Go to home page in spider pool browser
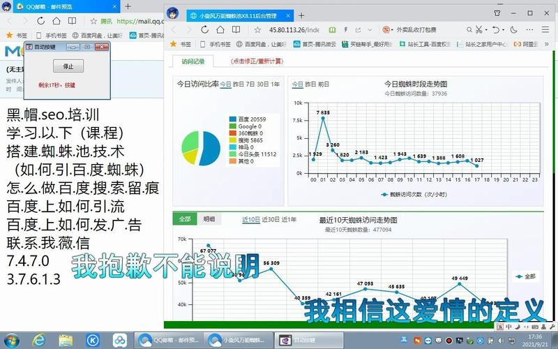558x349 pixels. pyautogui.click(x=220, y=29)
